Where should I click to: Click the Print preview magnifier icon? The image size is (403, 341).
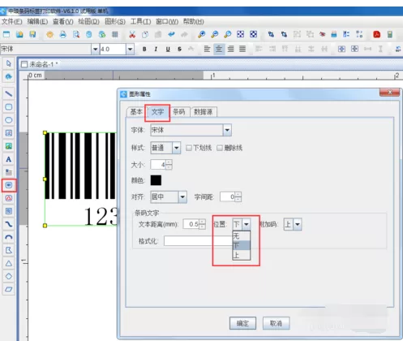[76, 34]
